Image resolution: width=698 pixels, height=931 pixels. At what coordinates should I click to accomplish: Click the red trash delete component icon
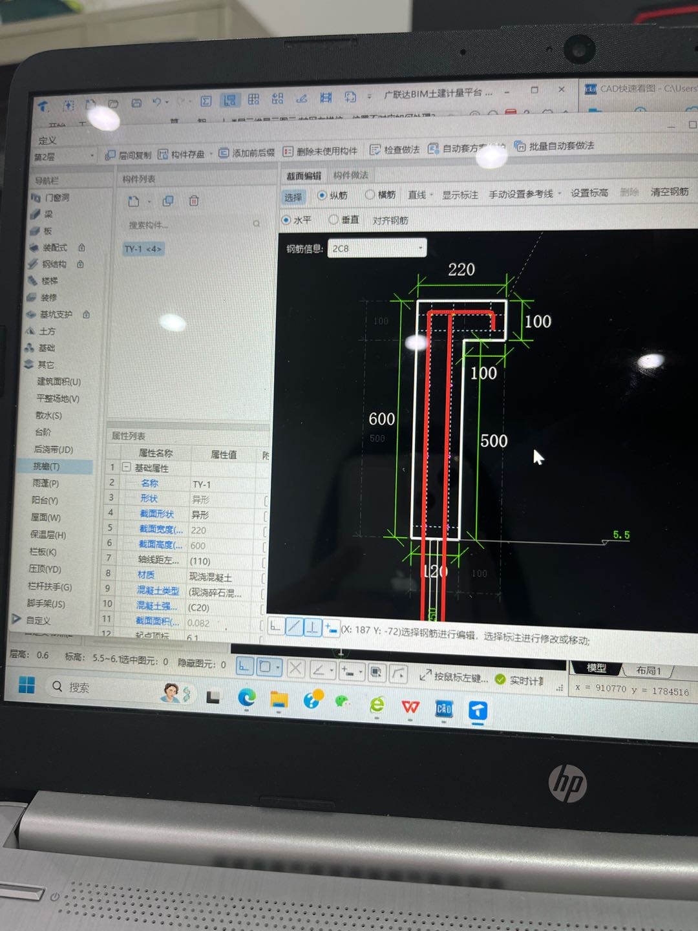coord(194,201)
